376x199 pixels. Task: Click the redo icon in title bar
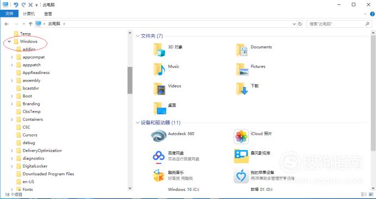click(x=23, y=4)
